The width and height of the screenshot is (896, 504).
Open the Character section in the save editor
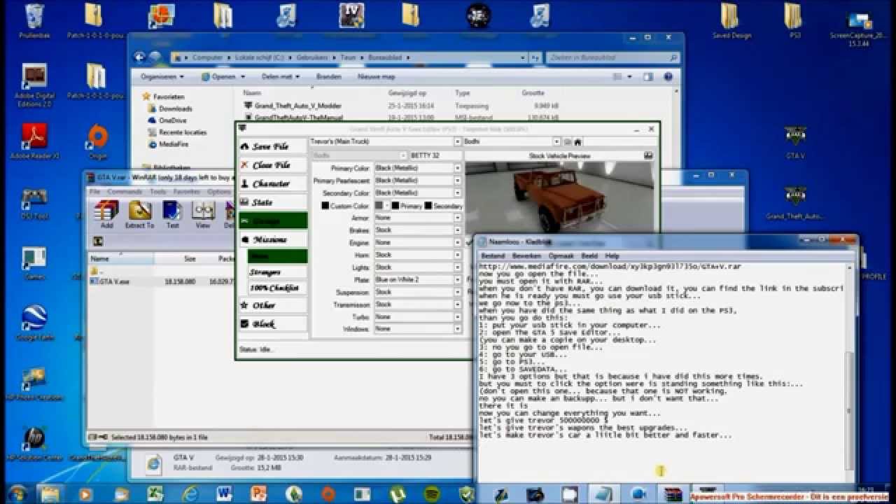point(273,183)
